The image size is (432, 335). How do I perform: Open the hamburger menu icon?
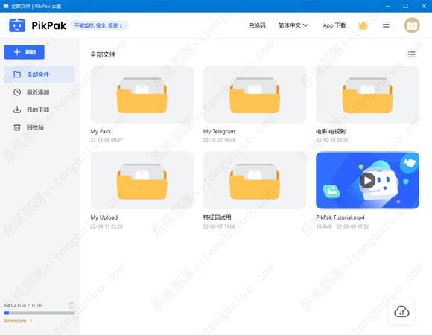(386, 25)
